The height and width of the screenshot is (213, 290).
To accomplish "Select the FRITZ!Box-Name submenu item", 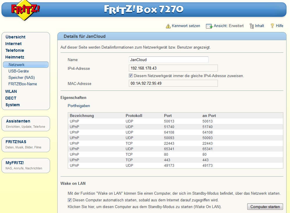I will (x=23, y=84).
